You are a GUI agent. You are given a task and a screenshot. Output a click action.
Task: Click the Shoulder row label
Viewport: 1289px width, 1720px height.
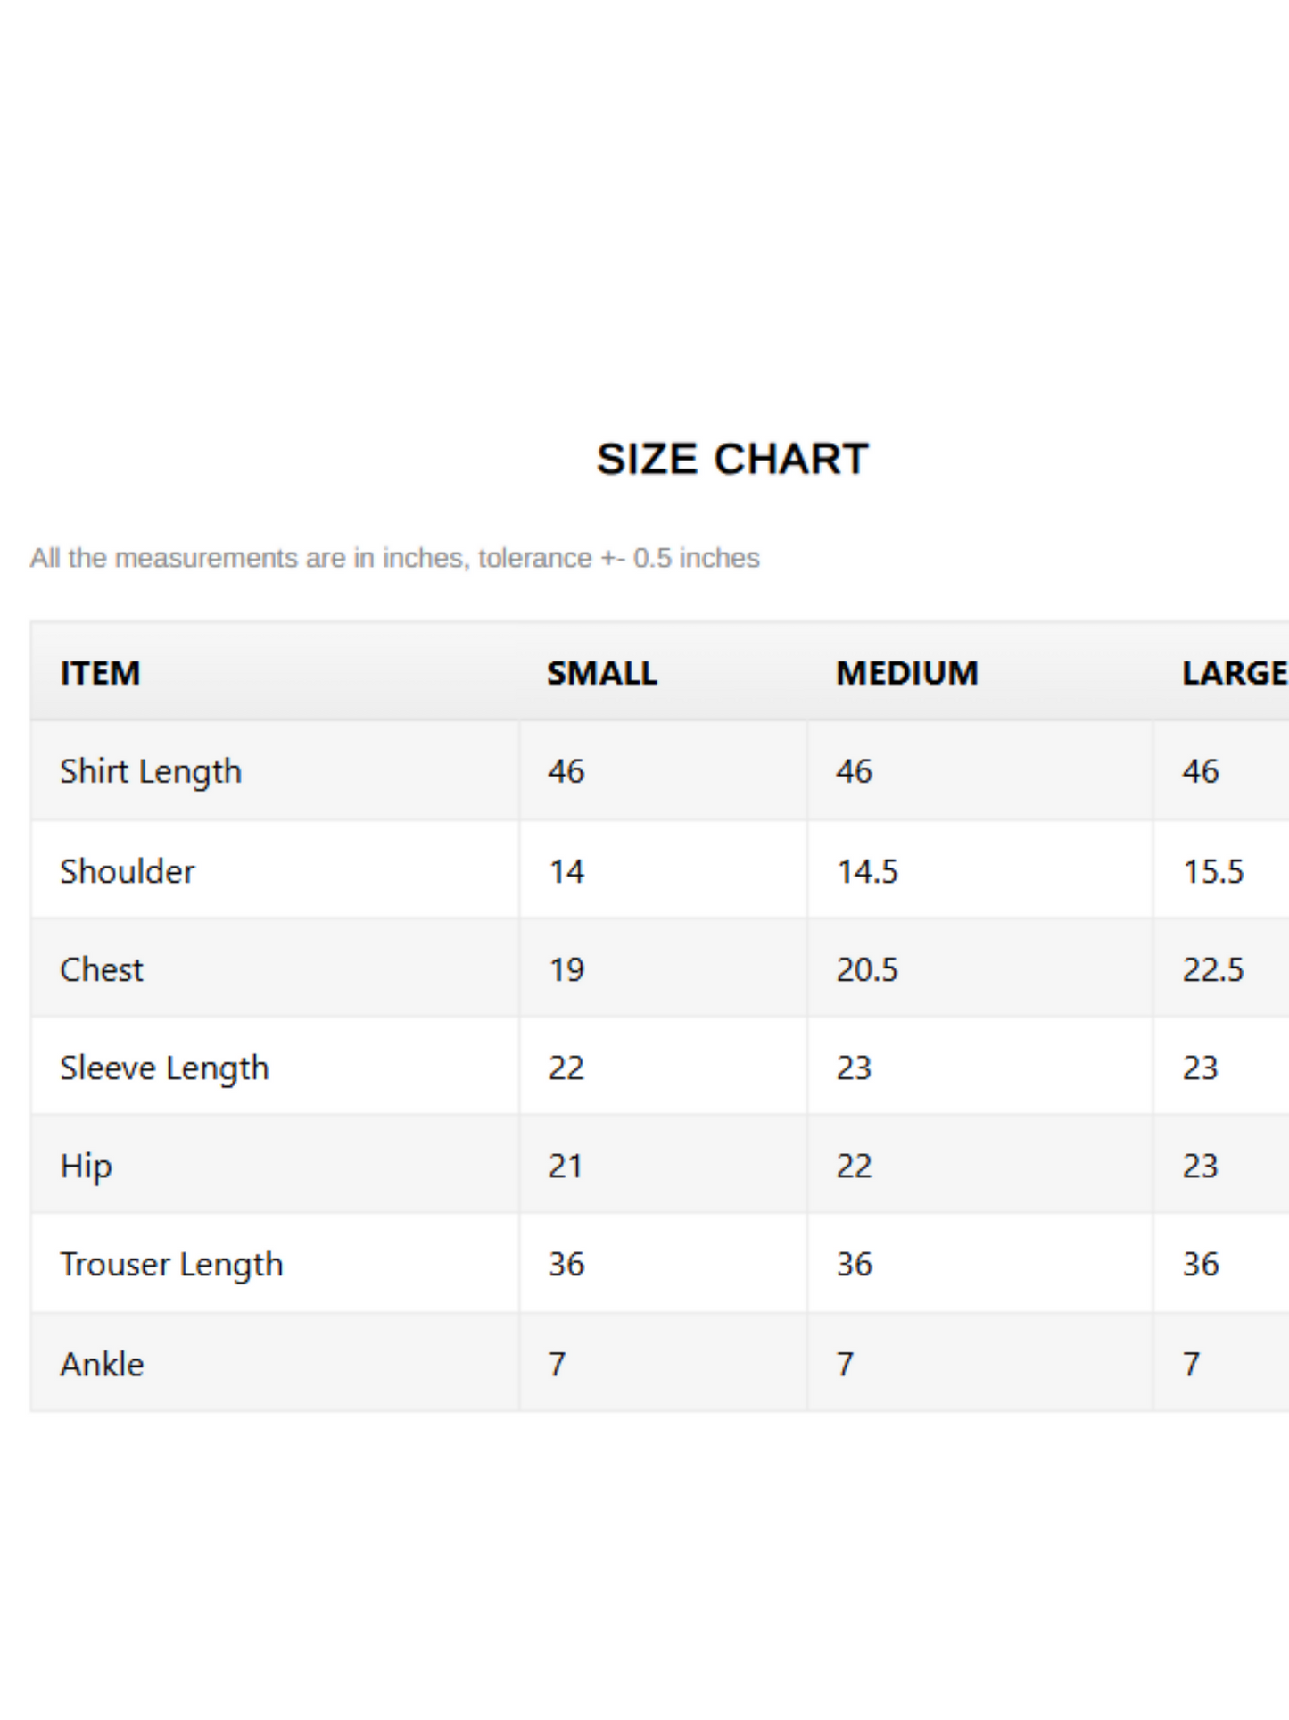pyautogui.click(x=128, y=871)
